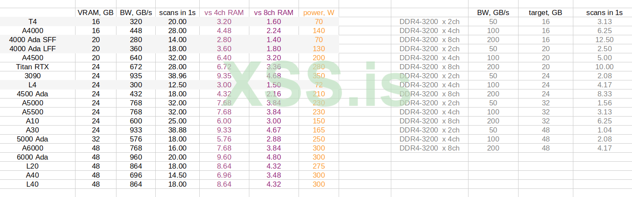Image resolution: width=632 pixels, height=197 pixels.
Task: Click the 696 bandwidth value for A40
Action: (x=136, y=175)
